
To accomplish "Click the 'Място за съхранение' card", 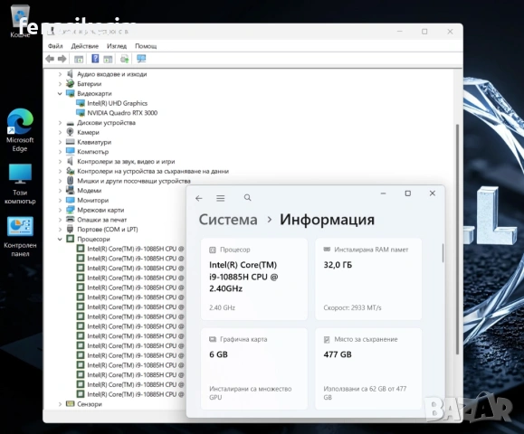I will click(x=368, y=369).
